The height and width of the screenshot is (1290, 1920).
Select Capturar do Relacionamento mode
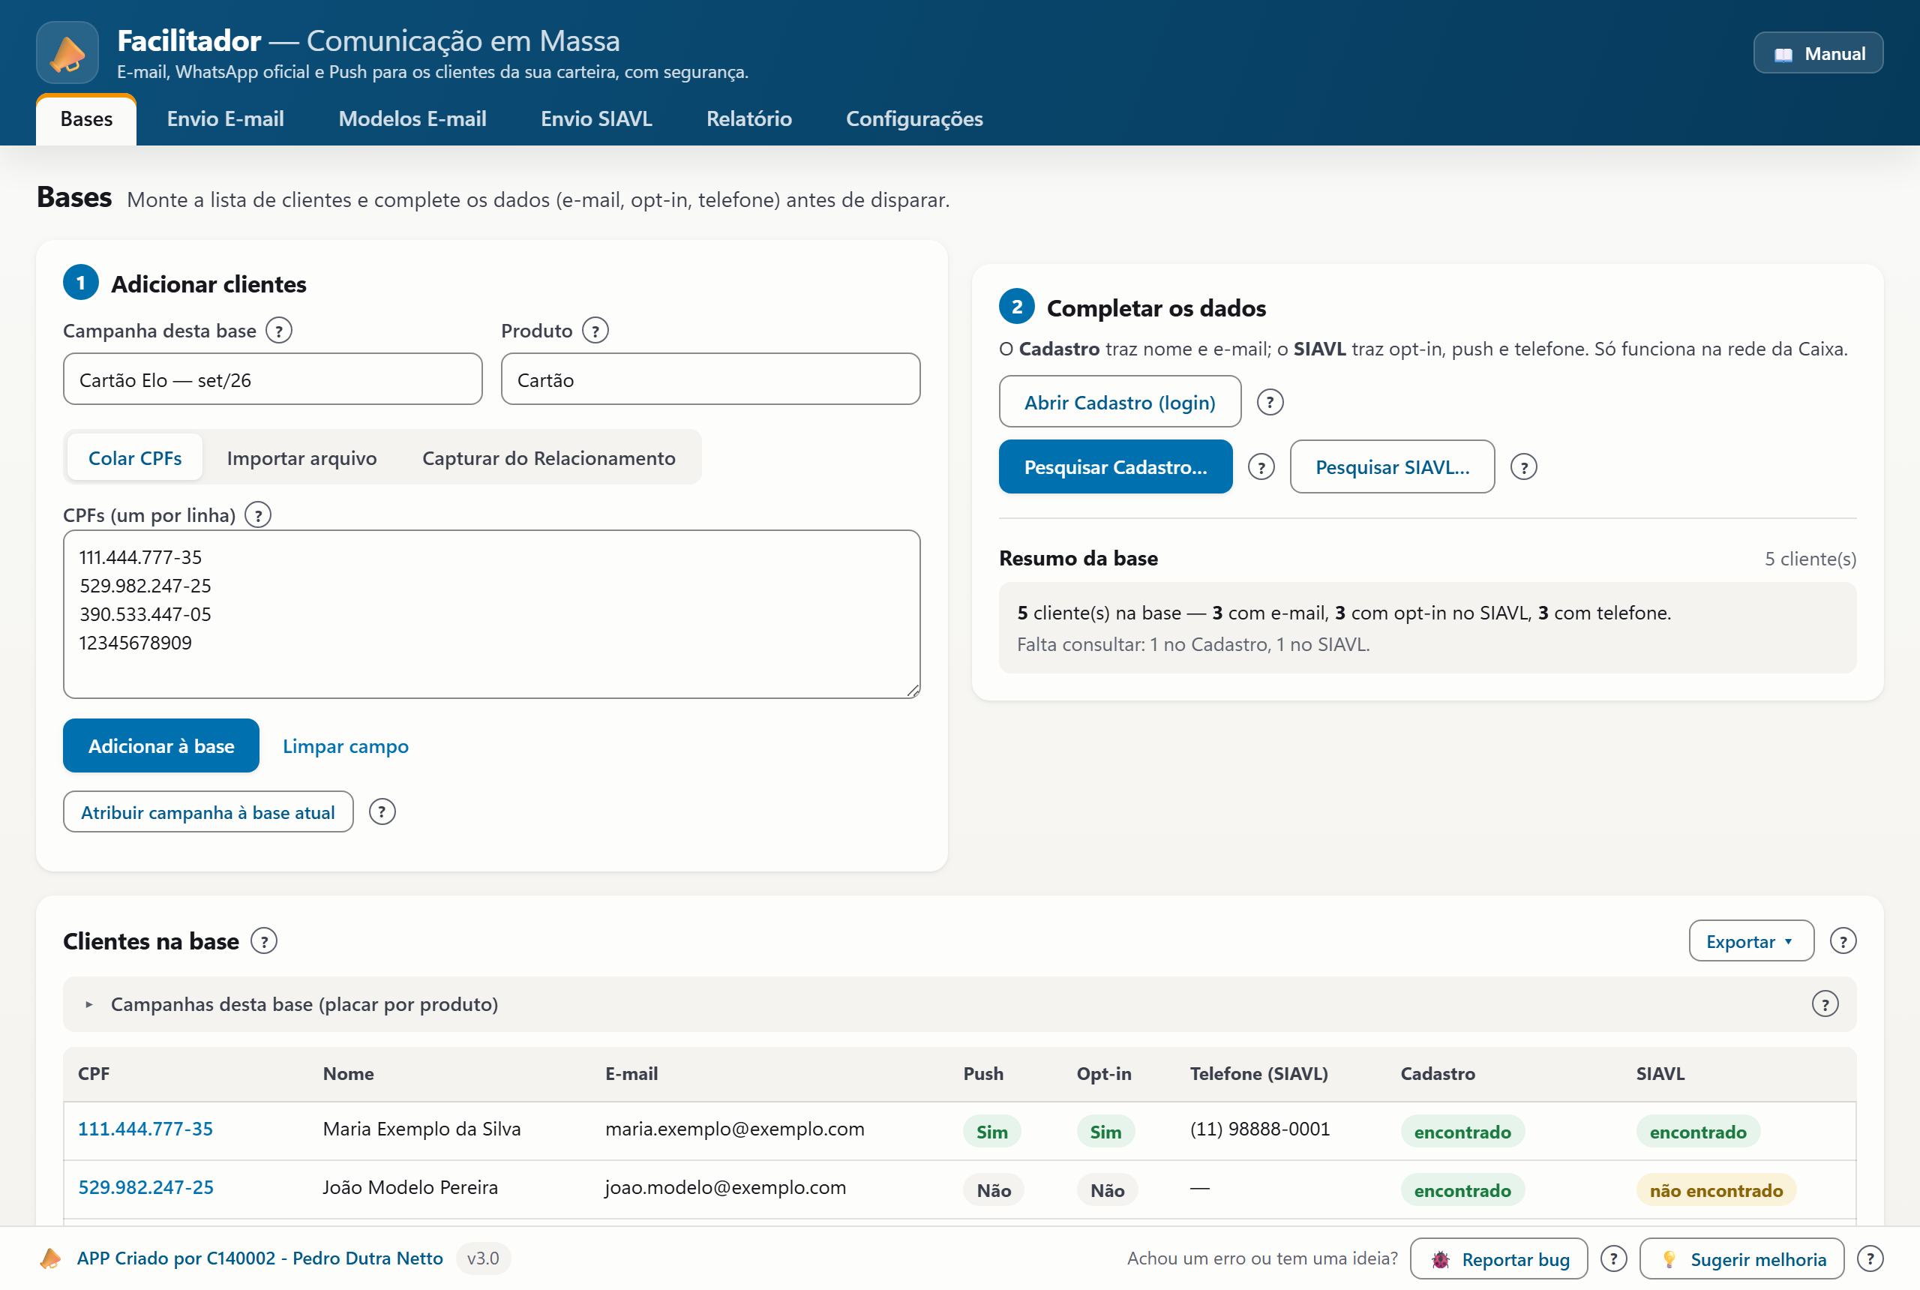pos(549,457)
